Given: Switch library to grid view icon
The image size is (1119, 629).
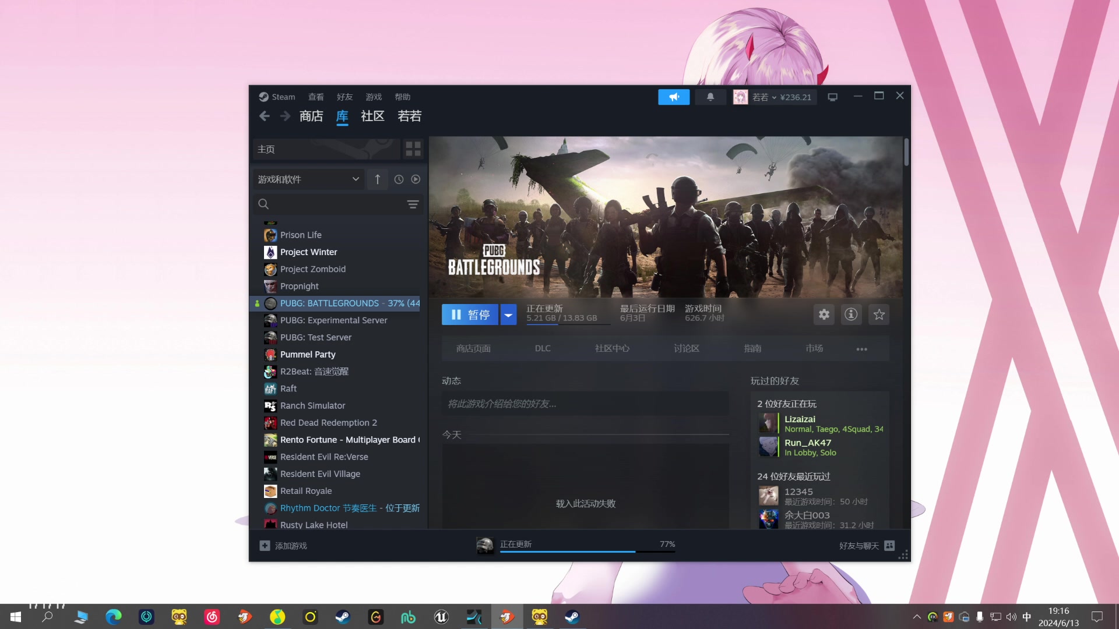Looking at the screenshot, I should pyautogui.click(x=413, y=149).
